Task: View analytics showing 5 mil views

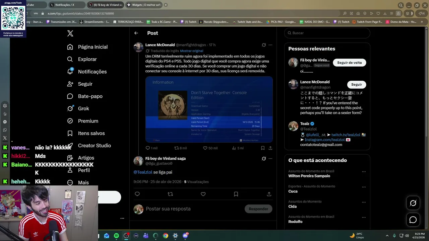Action: click(x=238, y=148)
